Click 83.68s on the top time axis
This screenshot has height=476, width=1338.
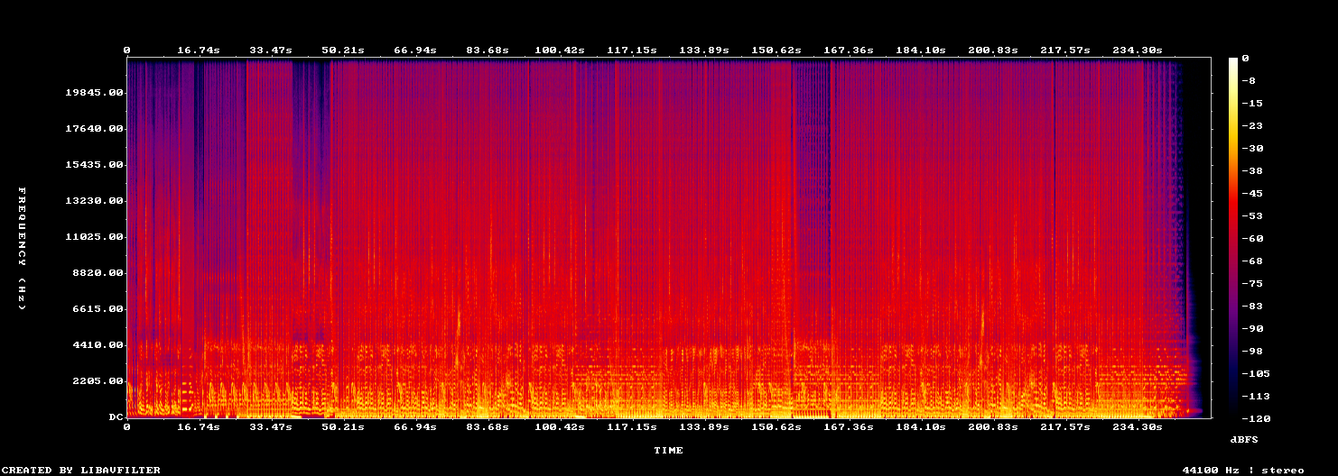488,50
